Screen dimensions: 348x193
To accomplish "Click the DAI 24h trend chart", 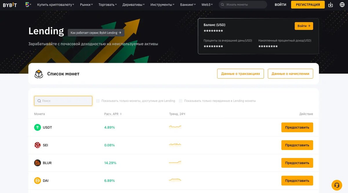I will pos(175,180).
